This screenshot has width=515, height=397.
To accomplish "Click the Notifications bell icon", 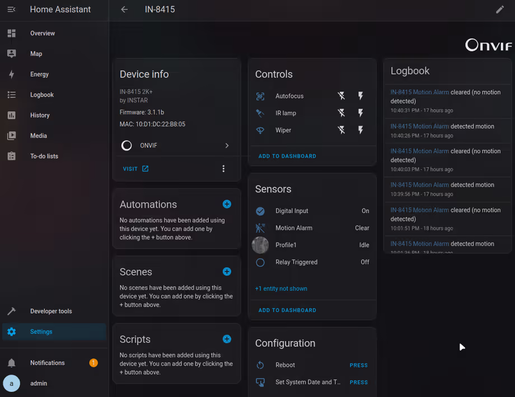I will click(12, 363).
